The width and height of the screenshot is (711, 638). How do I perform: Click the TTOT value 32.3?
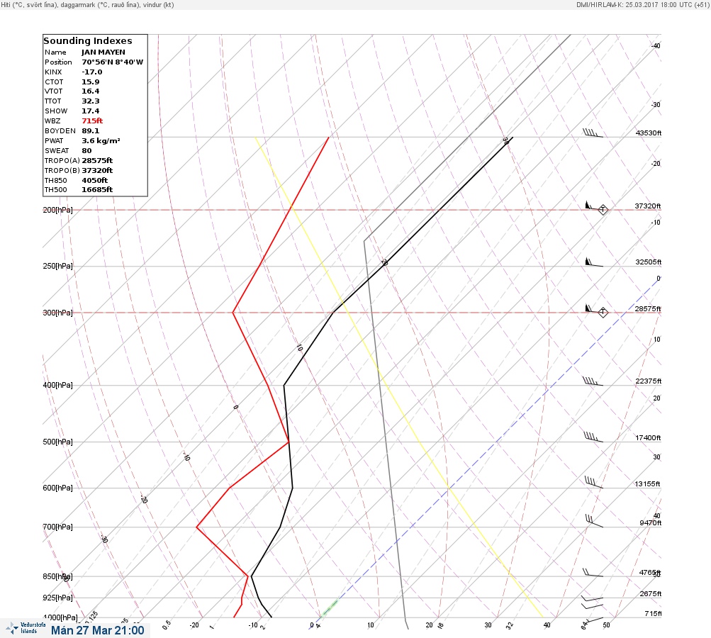coord(91,101)
